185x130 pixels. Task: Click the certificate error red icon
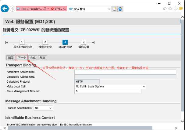pos(52,9)
